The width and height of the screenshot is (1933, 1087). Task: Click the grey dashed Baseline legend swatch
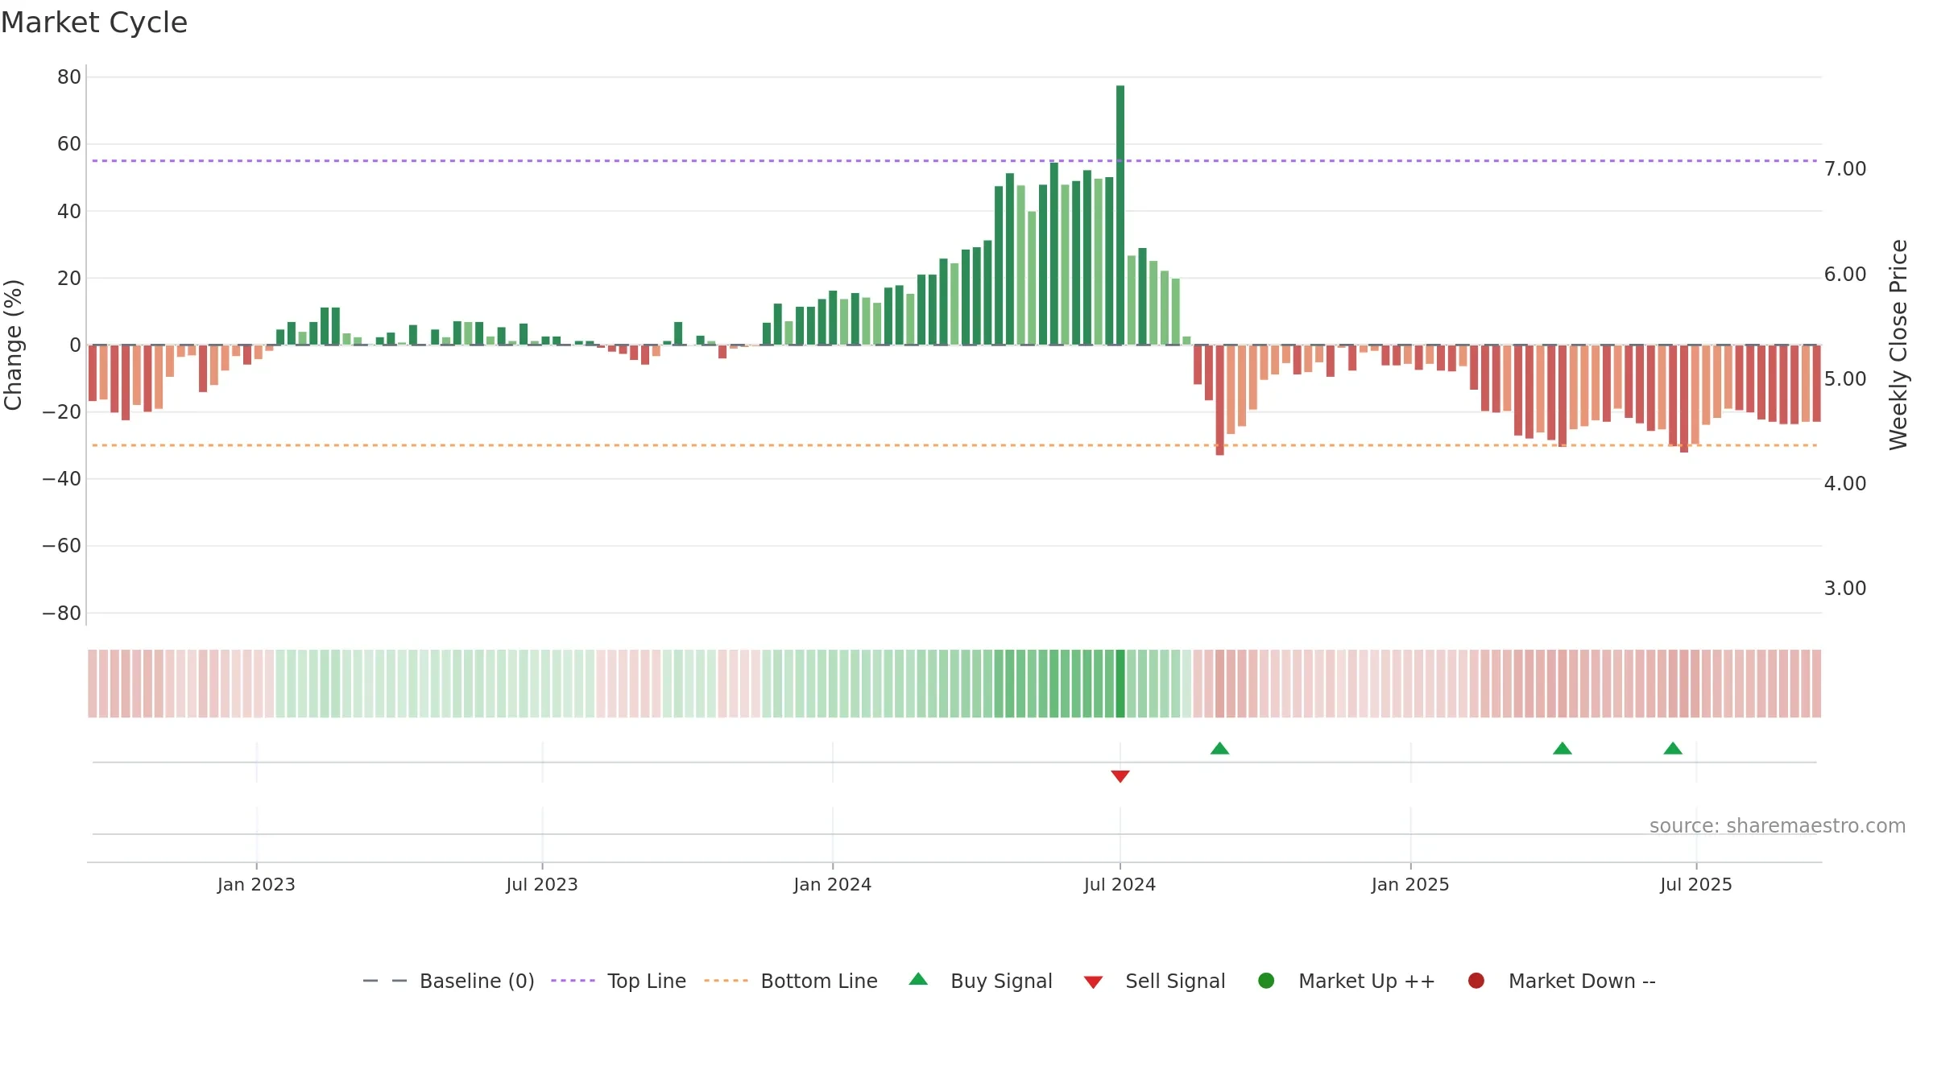(384, 981)
